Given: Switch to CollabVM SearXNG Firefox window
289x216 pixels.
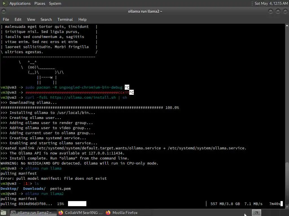Looking at the screenshot, I should tap(80, 213).
